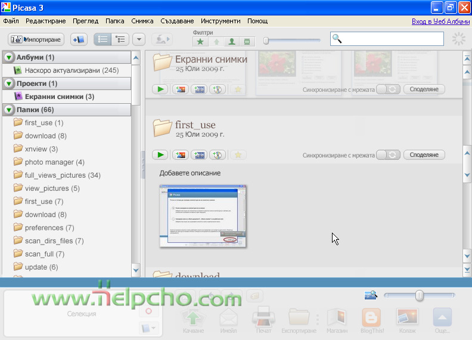Viewport: 472px width, 340px height.
Task: Click the add new album icon button
Action: coord(79,39)
